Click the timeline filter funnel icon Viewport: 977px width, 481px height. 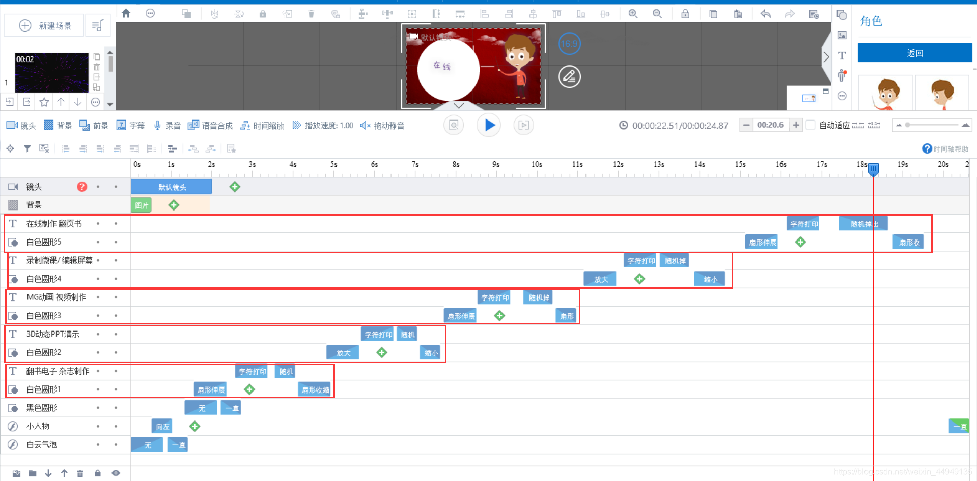pyautogui.click(x=27, y=148)
